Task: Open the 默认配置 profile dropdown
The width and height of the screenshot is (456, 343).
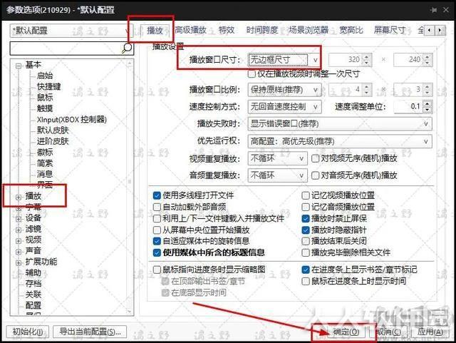Action: tap(71, 31)
